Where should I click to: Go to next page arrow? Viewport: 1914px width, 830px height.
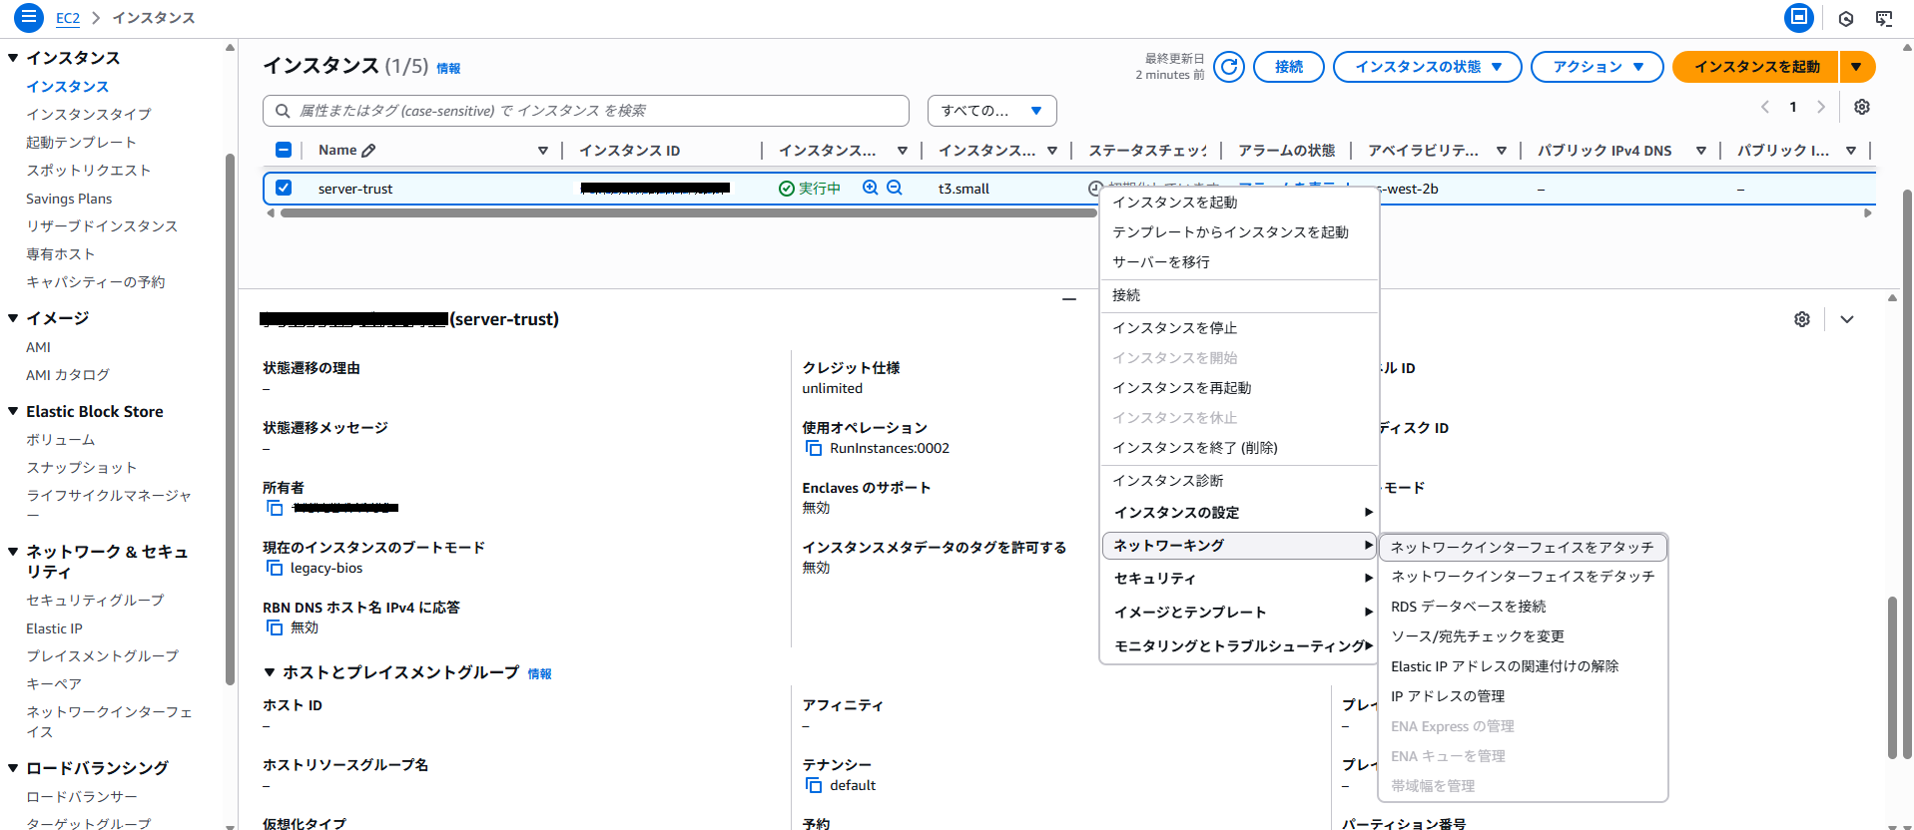pos(1821,107)
